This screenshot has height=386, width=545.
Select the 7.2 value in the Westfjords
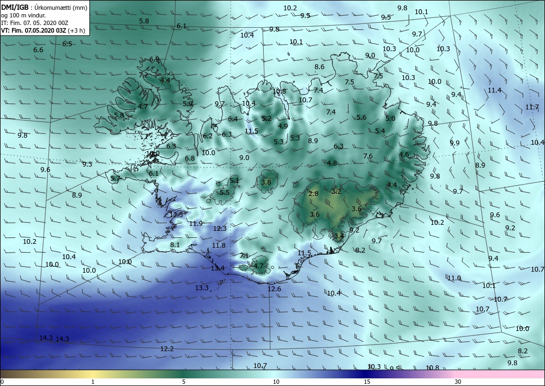tap(143, 75)
